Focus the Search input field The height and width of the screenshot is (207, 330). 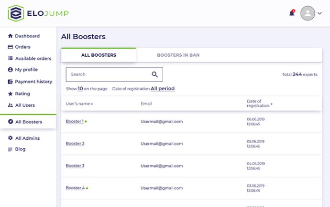point(108,74)
